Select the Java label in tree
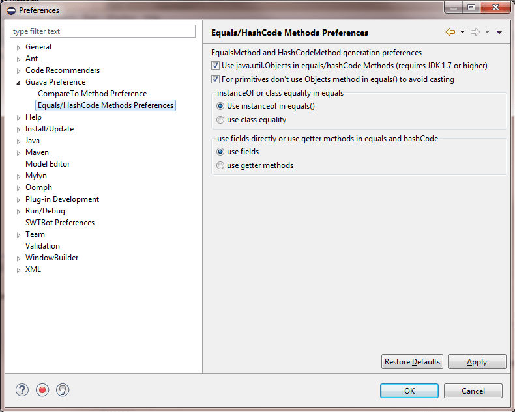This screenshot has height=412, width=515. (x=33, y=141)
